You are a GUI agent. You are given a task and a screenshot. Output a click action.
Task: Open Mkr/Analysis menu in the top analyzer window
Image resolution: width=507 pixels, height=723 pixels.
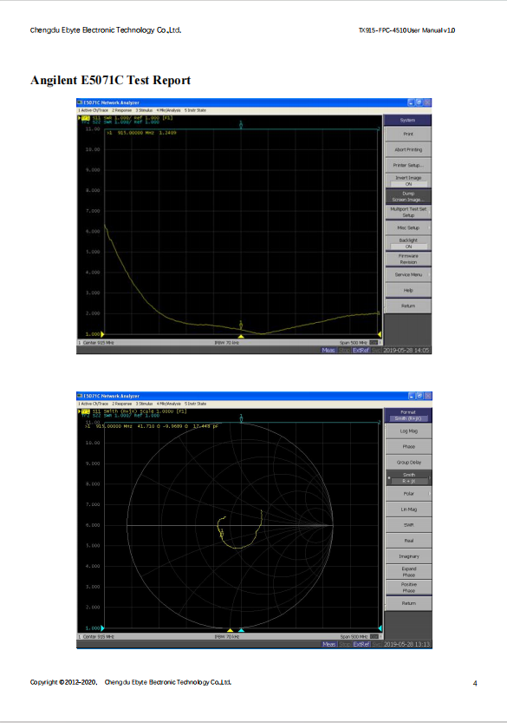(168, 110)
